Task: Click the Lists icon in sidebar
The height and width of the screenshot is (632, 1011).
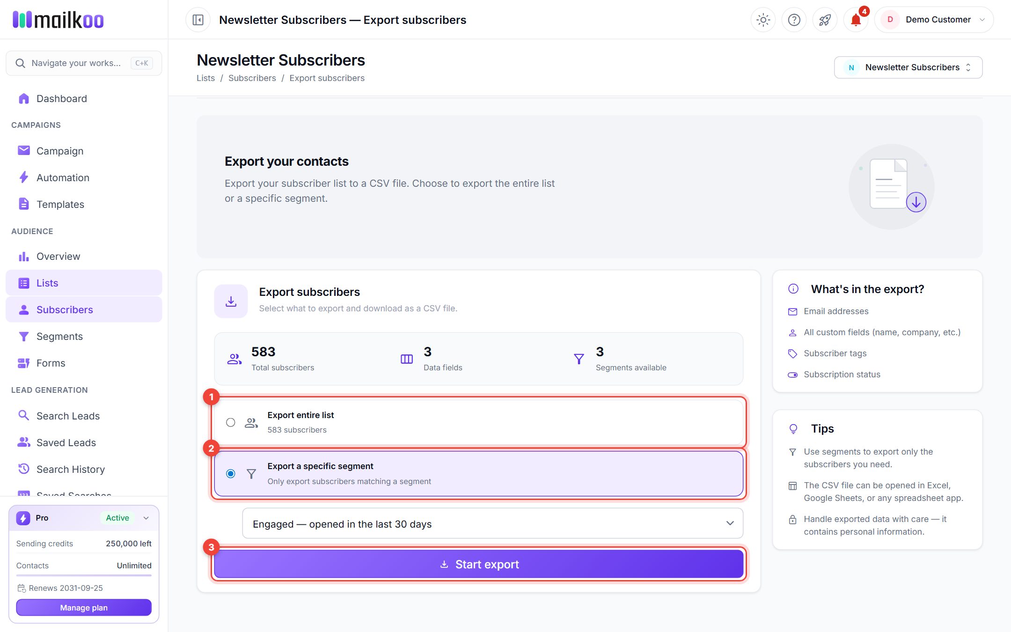Action: (x=23, y=283)
